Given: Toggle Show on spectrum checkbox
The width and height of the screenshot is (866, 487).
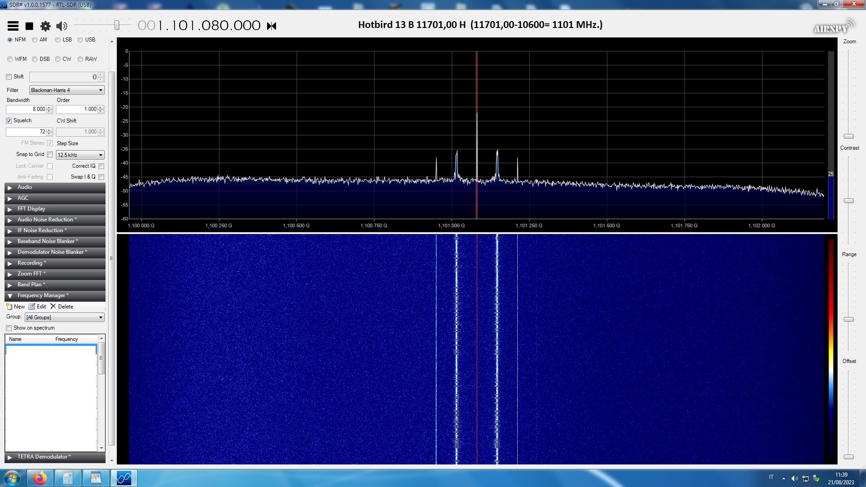Looking at the screenshot, I should [x=9, y=328].
